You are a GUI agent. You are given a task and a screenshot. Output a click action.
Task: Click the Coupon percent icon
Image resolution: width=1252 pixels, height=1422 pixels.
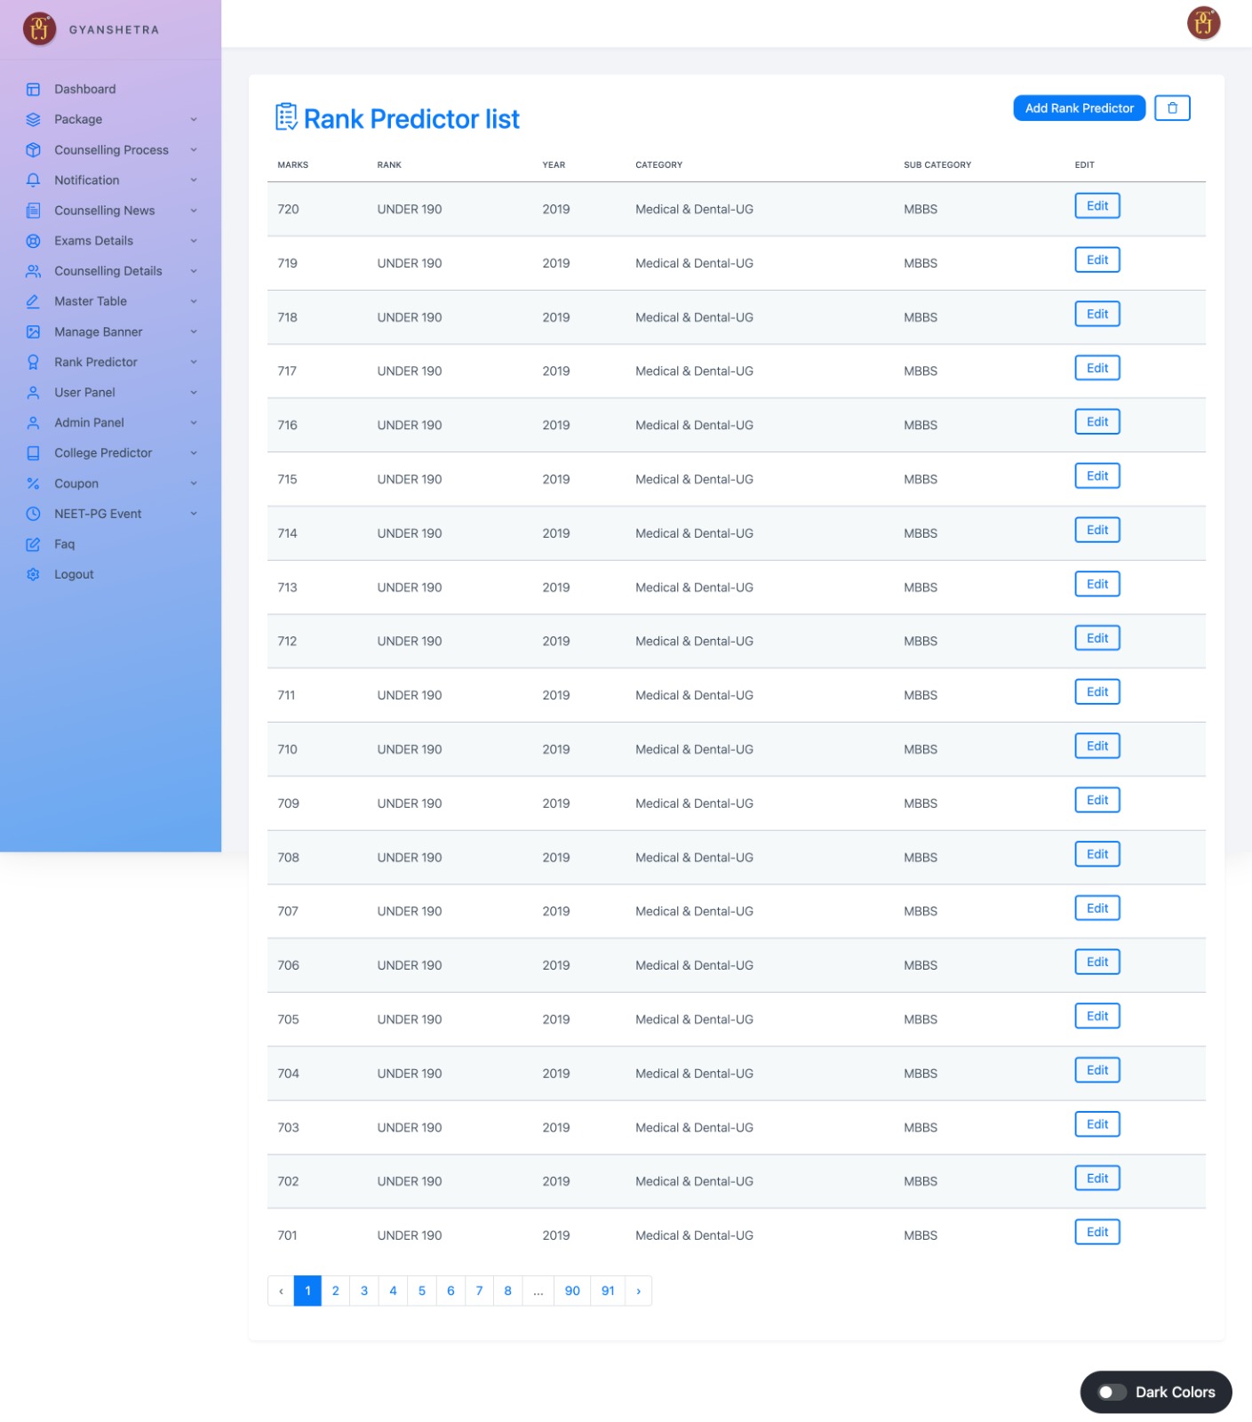(x=33, y=483)
